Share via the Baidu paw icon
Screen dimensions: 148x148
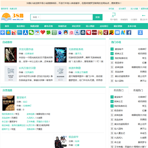pyautogui.click(x=60, y=32)
